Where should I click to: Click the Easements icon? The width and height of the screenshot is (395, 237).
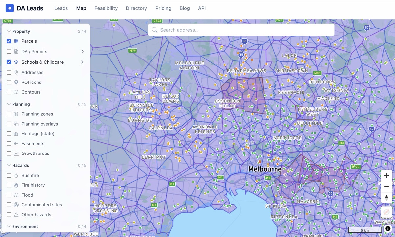(x=16, y=144)
